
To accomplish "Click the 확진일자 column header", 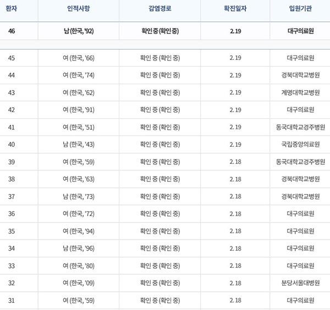I will tap(235, 9).
